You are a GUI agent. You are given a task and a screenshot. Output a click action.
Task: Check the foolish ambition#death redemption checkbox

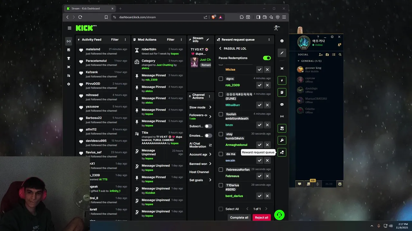pos(221,114)
